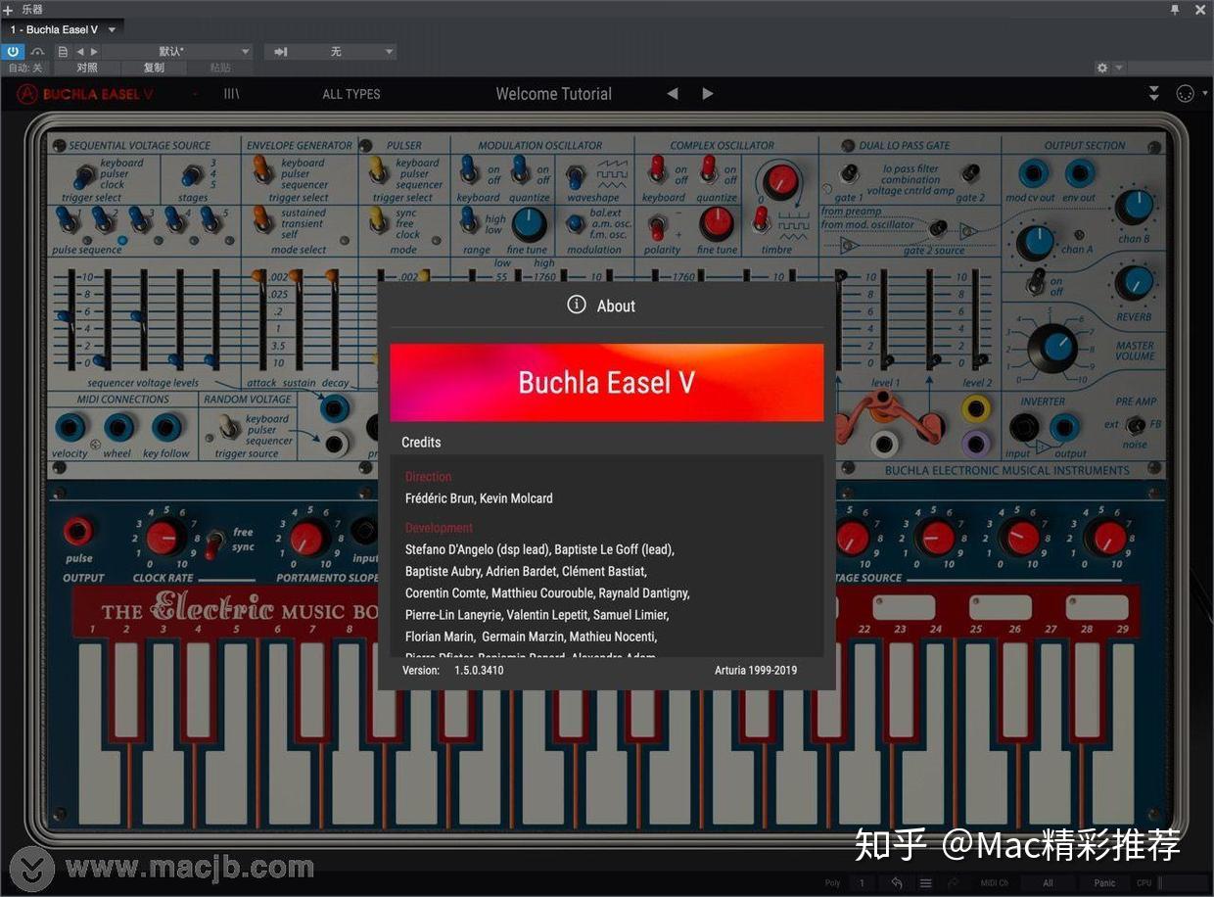Click the preset library icon
The height and width of the screenshot is (897, 1214).
point(231,93)
